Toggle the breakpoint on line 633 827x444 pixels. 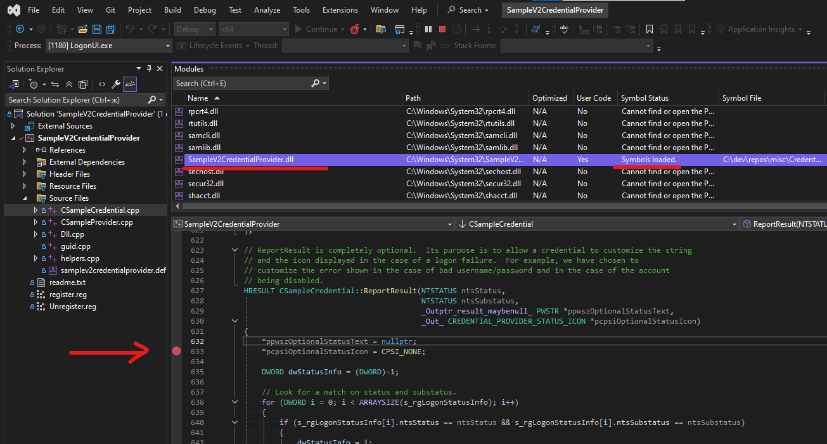[176, 351]
